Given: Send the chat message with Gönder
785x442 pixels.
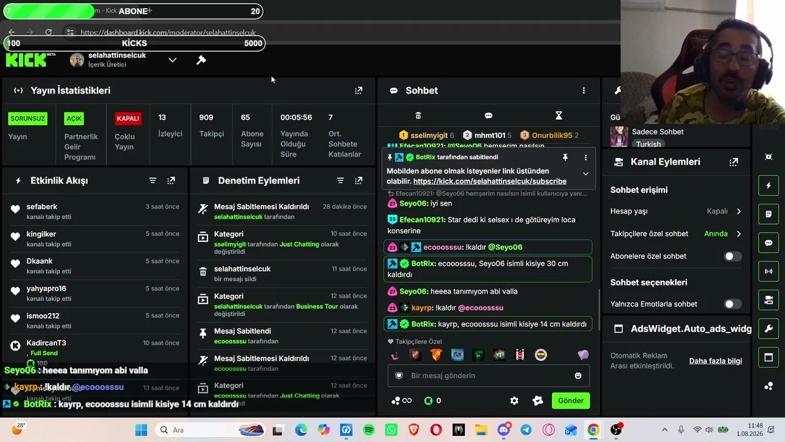Looking at the screenshot, I should point(571,401).
